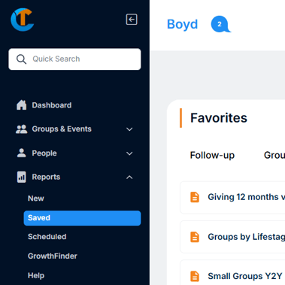This screenshot has height=285, width=285.
Task: Click the orange and blue app logo
Action: pyautogui.click(x=23, y=20)
